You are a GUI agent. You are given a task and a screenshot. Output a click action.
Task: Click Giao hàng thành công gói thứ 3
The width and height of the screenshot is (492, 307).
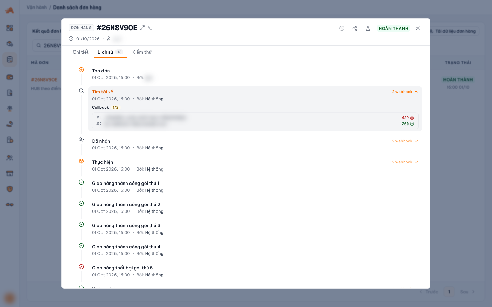tap(126, 225)
